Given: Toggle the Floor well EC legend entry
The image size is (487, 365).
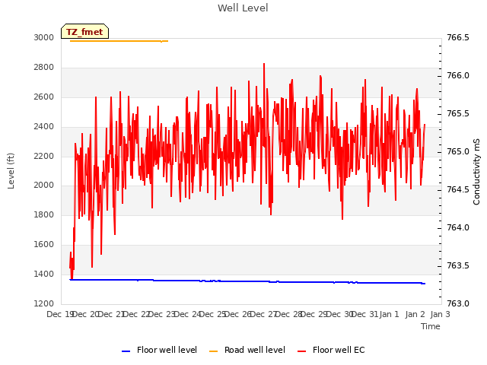Looking at the screenshot, I should (x=331, y=350).
